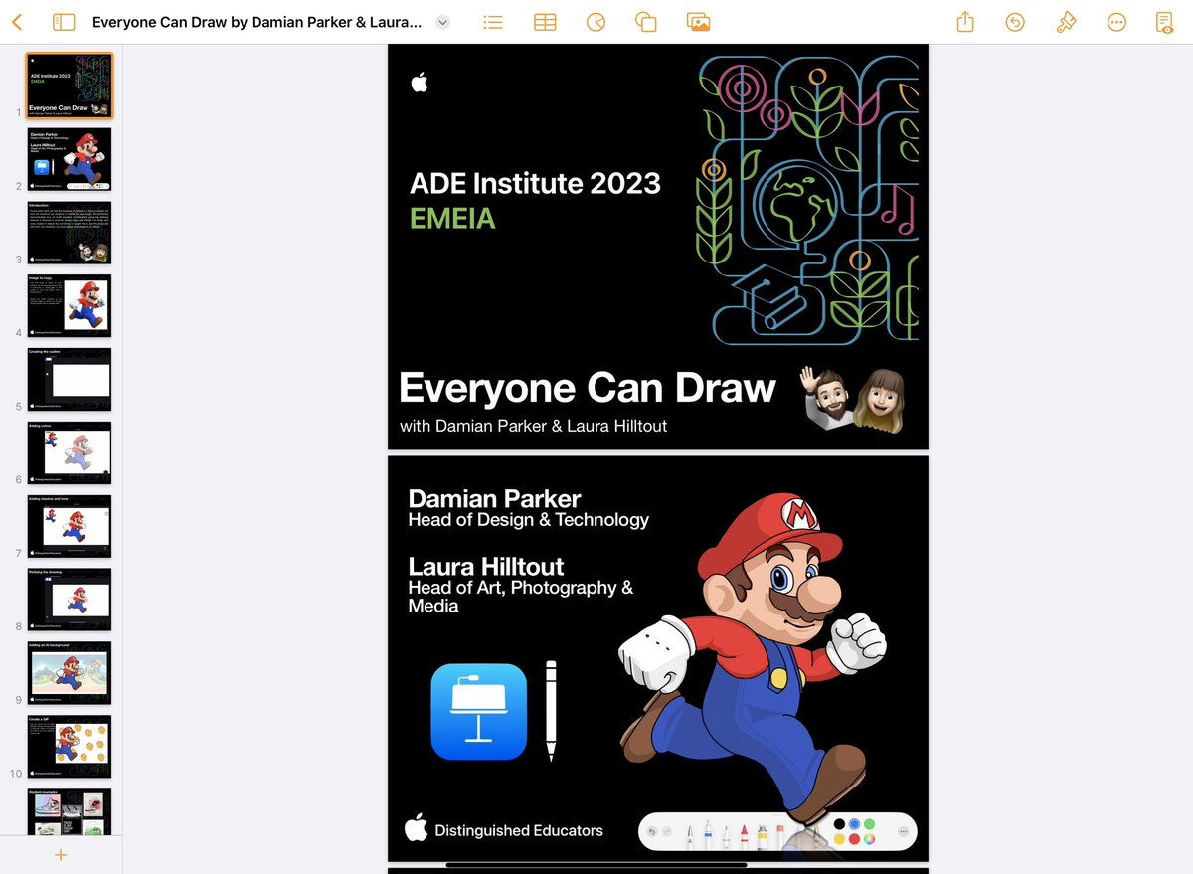Click the green 'EMEIA' text
Screen dimensions: 1193x874
pos(452,218)
